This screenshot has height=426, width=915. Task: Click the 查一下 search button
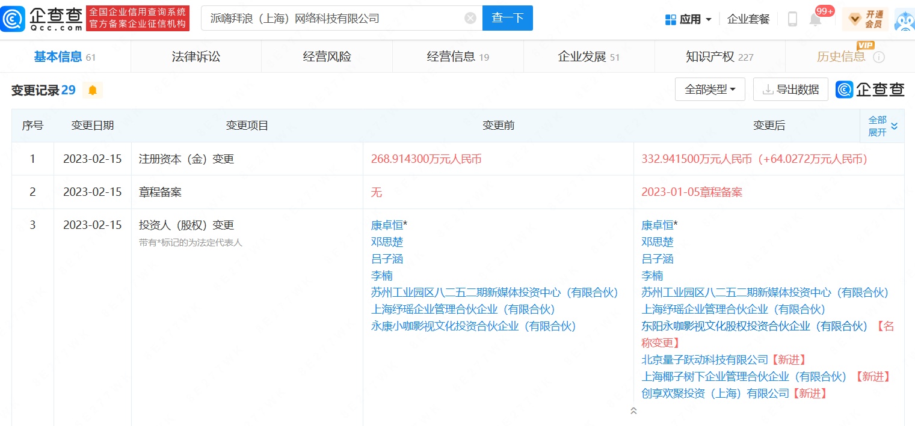point(507,19)
